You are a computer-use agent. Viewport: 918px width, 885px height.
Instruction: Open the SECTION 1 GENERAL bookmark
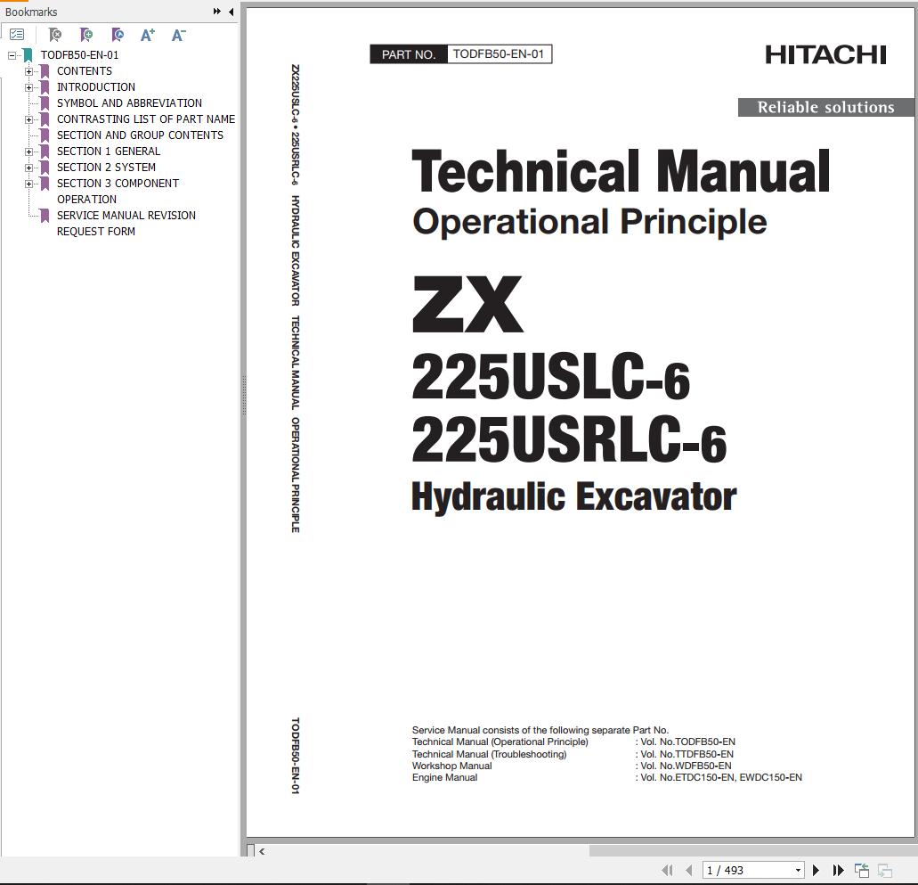[x=109, y=152]
